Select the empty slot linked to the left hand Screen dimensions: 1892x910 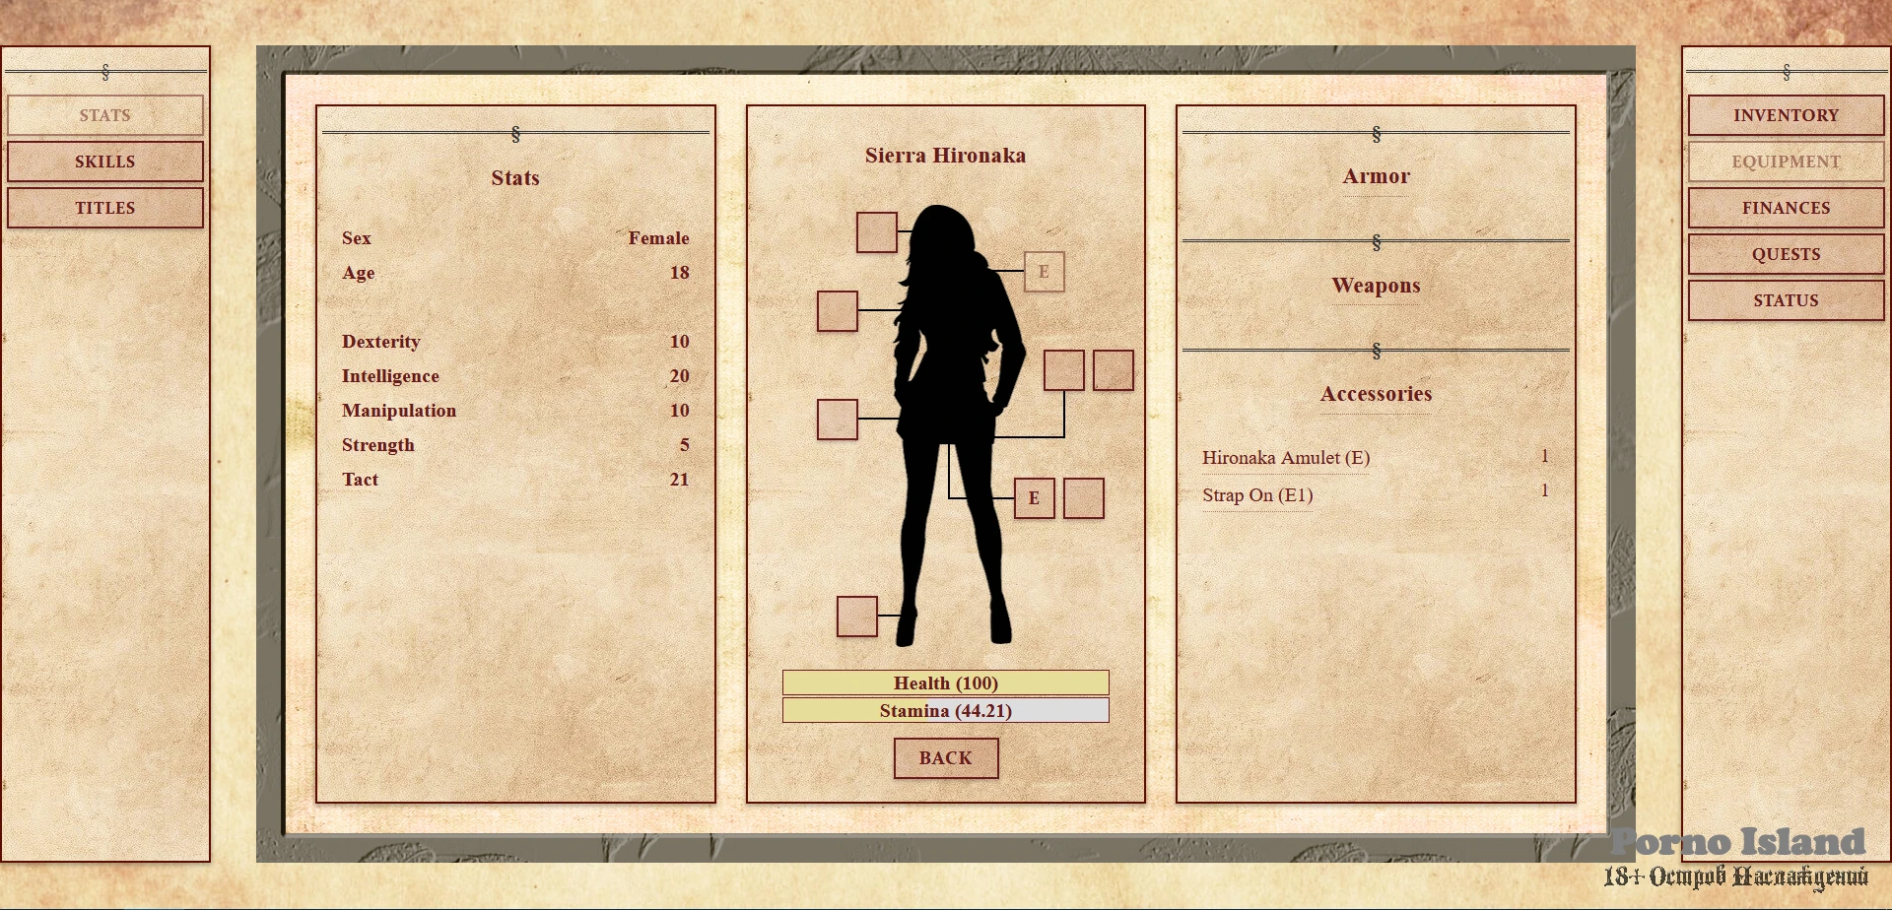(x=837, y=420)
